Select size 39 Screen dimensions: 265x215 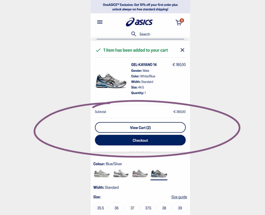point(180,208)
